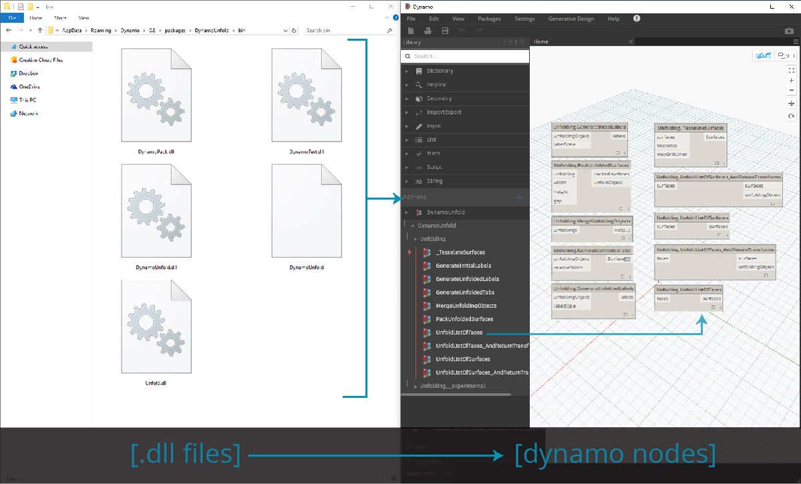Screen dimensions: 801x484
Task: Open the Generative Design menu
Action: click(571, 19)
